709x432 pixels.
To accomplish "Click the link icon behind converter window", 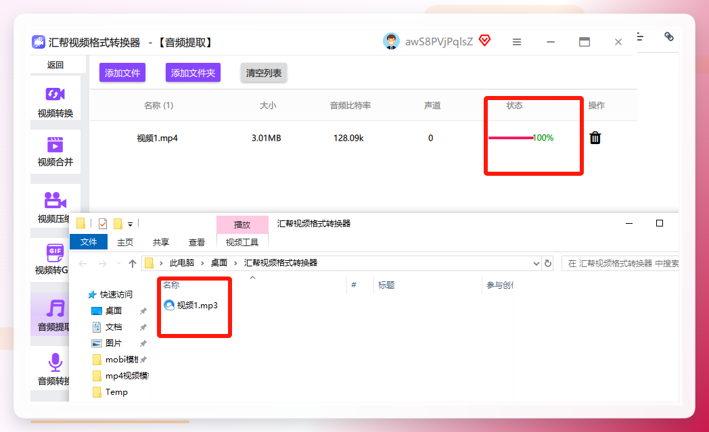I will coord(669,37).
